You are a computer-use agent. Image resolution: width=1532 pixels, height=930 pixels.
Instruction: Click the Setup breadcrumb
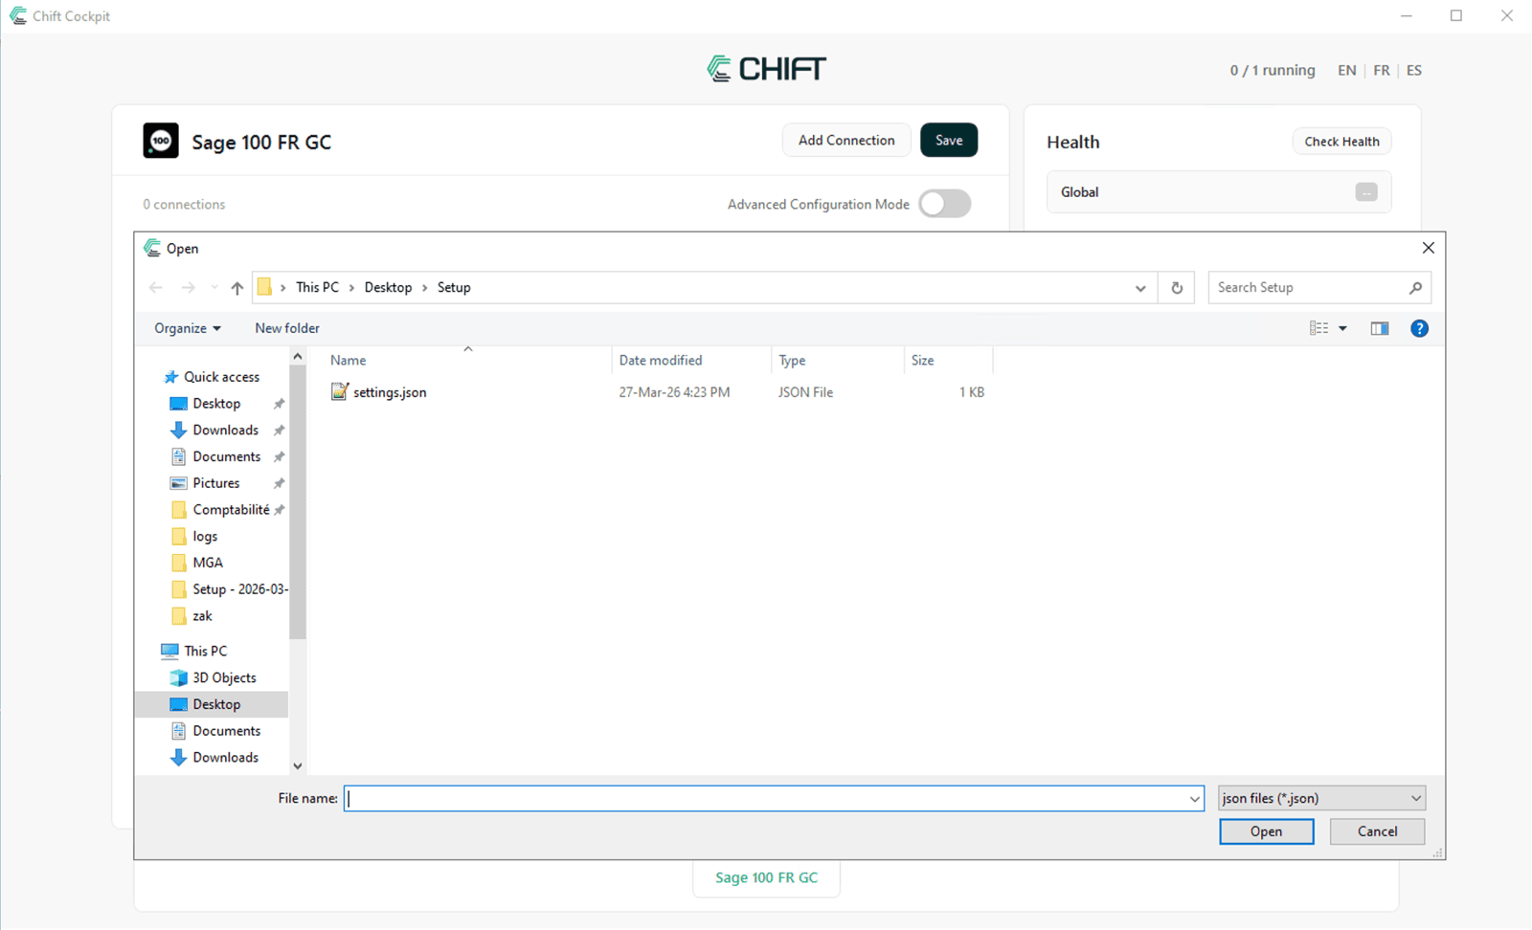[x=454, y=288]
